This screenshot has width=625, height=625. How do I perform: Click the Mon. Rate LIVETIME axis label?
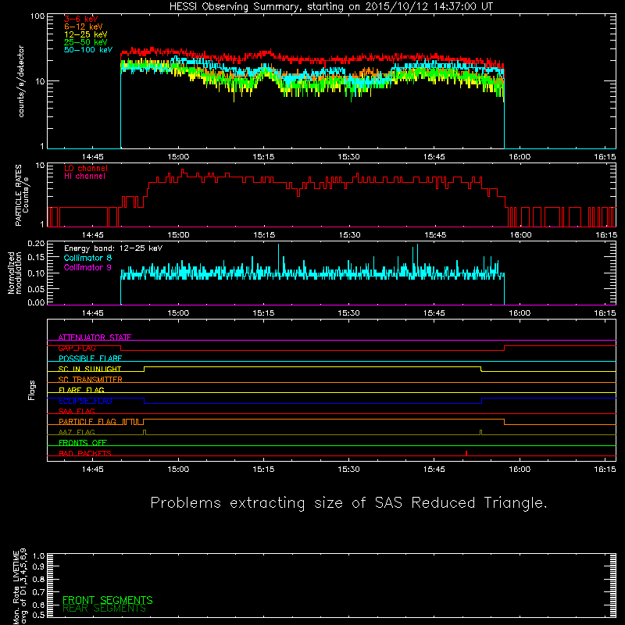pos(20,586)
